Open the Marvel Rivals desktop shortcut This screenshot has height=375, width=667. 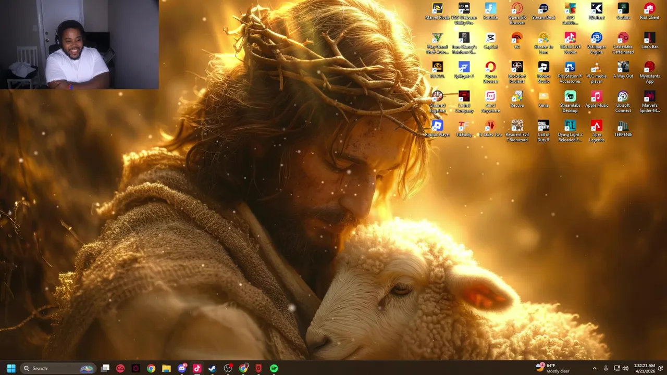click(437, 11)
